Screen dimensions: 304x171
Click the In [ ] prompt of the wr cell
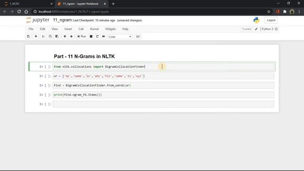click(46, 76)
